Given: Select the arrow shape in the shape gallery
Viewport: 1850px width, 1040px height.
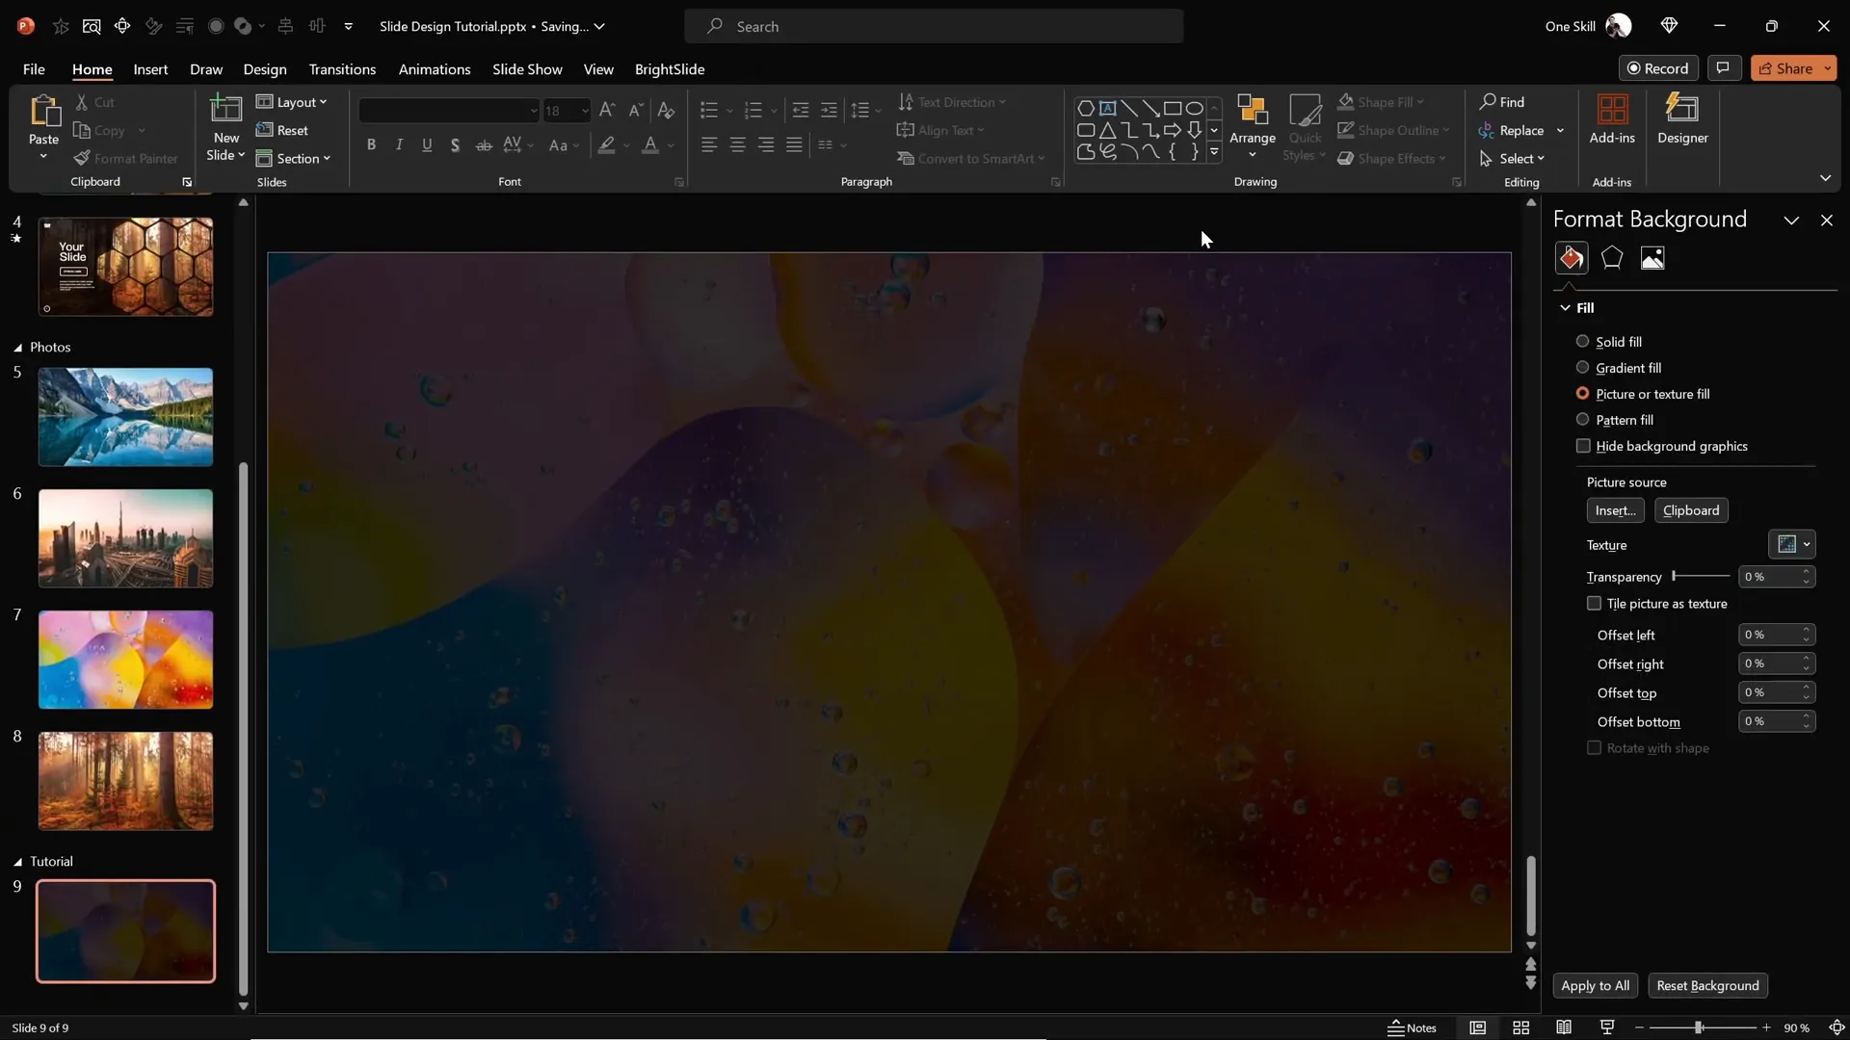Looking at the screenshot, I should pyautogui.click(x=1172, y=130).
